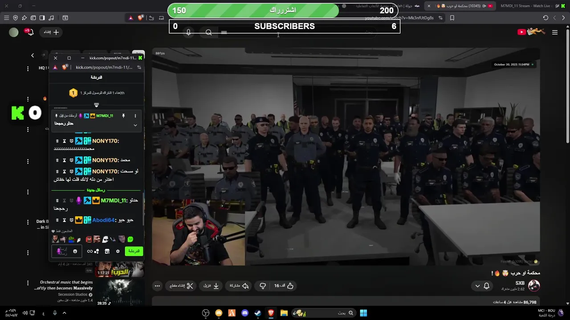Viewport: 570px width, 320px height.
Task: Open three-dot menu for Orchestral music video
Action: [x=28, y=283]
